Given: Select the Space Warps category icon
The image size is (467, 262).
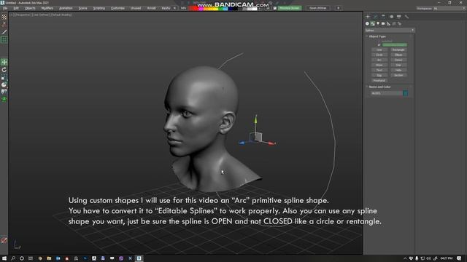Looking at the screenshot, I should 394,23.
